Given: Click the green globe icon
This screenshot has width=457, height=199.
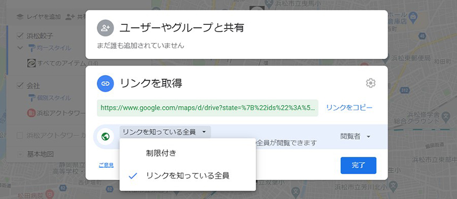Looking at the screenshot, I should tap(105, 137).
